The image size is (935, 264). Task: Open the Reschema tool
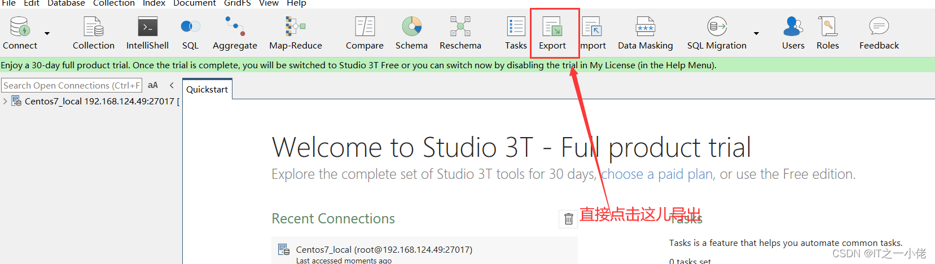(x=460, y=33)
